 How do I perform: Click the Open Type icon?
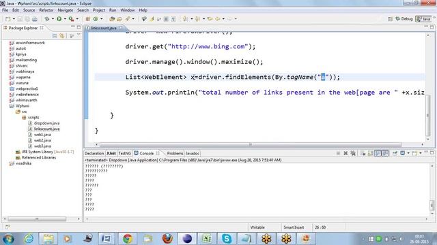112,19
